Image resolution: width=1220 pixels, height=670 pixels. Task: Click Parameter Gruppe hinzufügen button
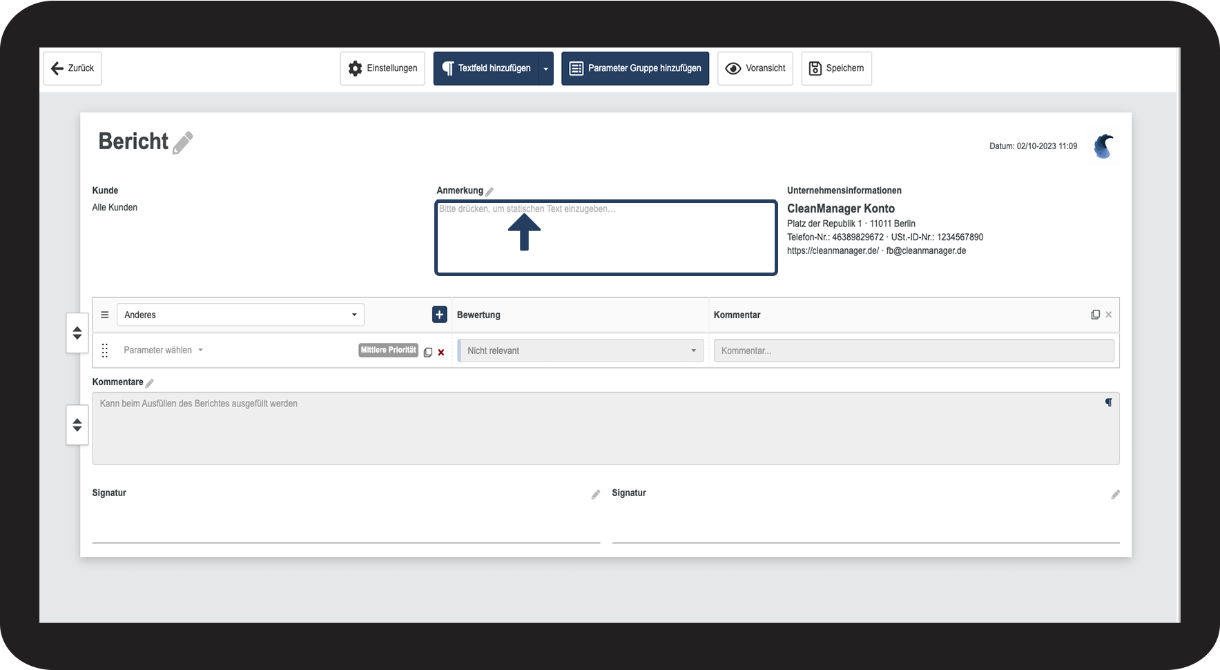[x=635, y=68]
